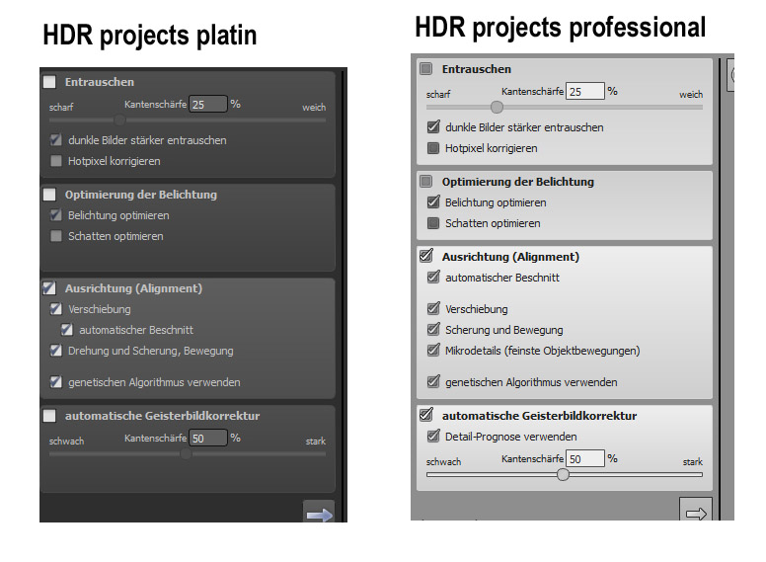Uncheck Detail-Prognose verwenden

click(x=433, y=436)
